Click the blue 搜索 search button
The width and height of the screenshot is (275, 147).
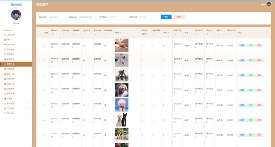tap(166, 17)
